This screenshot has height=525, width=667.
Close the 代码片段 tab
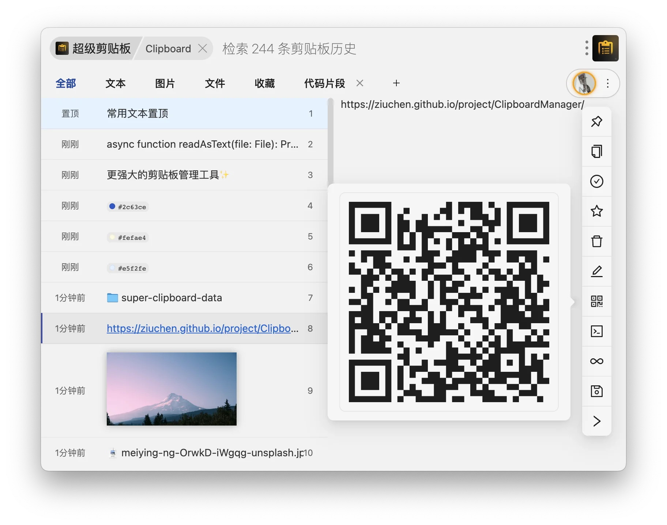pyautogui.click(x=360, y=83)
